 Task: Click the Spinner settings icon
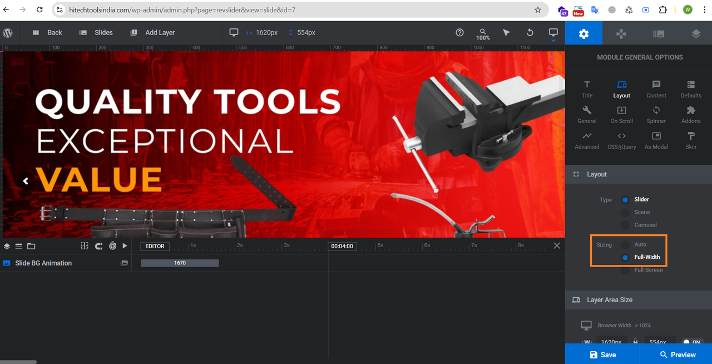pos(656,115)
